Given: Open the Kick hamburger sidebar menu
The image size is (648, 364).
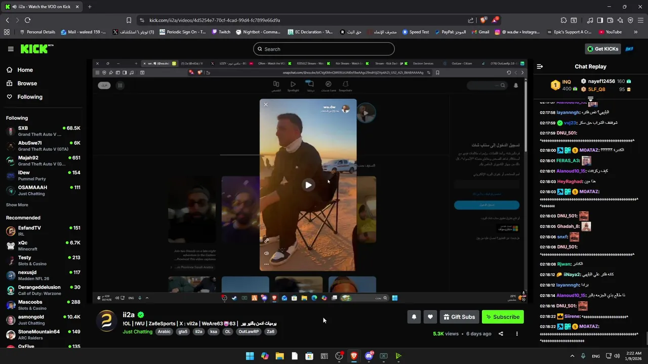Looking at the screenshot, I should [x=11, y=49].
